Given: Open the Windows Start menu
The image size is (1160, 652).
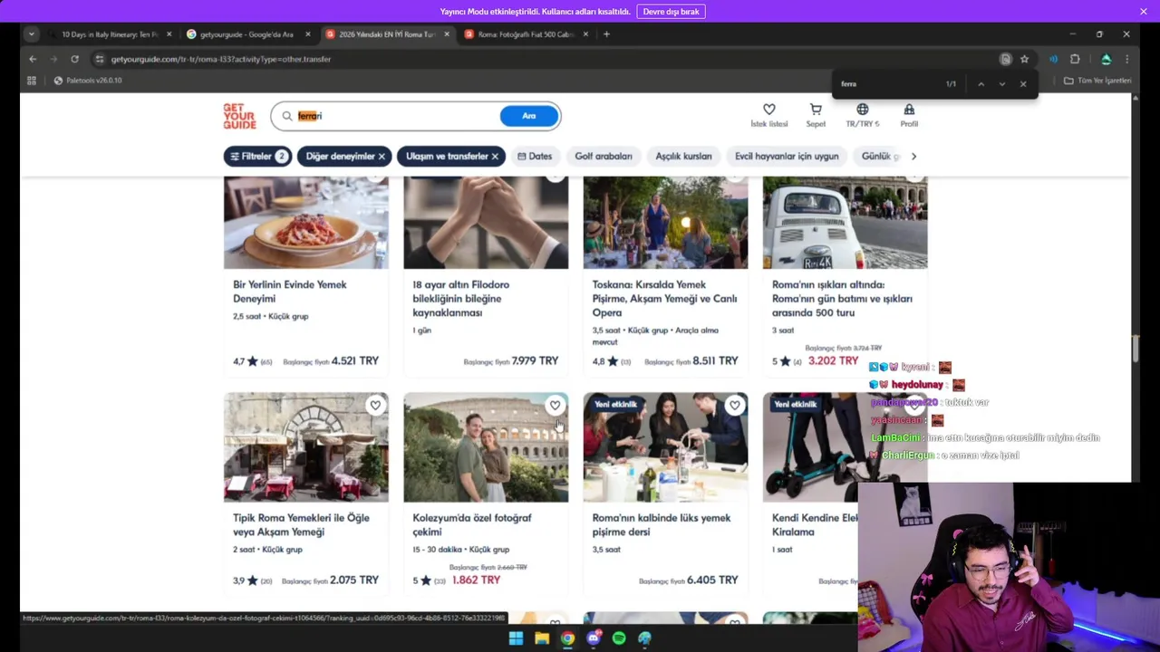Looking at the screenshot, I should pyautogui.click(x=516, y=638).
